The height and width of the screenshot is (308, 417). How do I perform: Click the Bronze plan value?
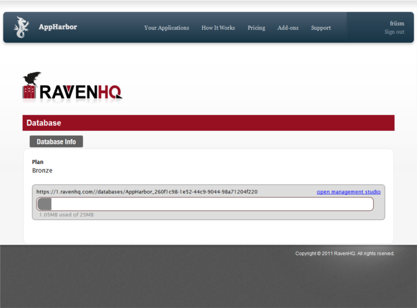pos(42,170)
